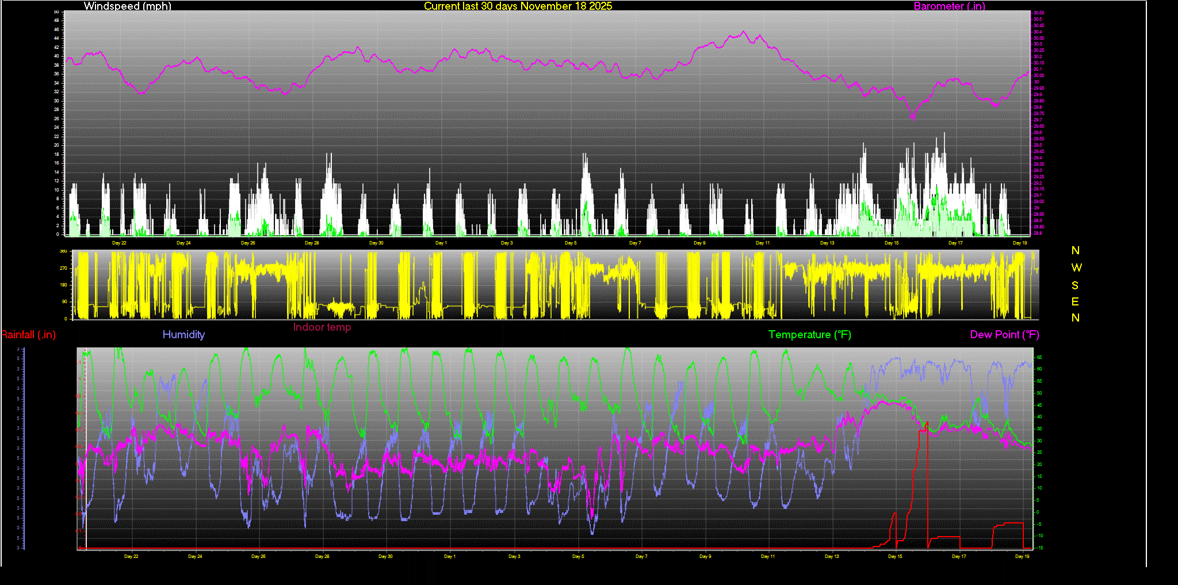Image resolution: width=1178 pixels, height=585 pixels.
Task: Select the chart title showing November 18 2025
Action: (x=518, y=6)
